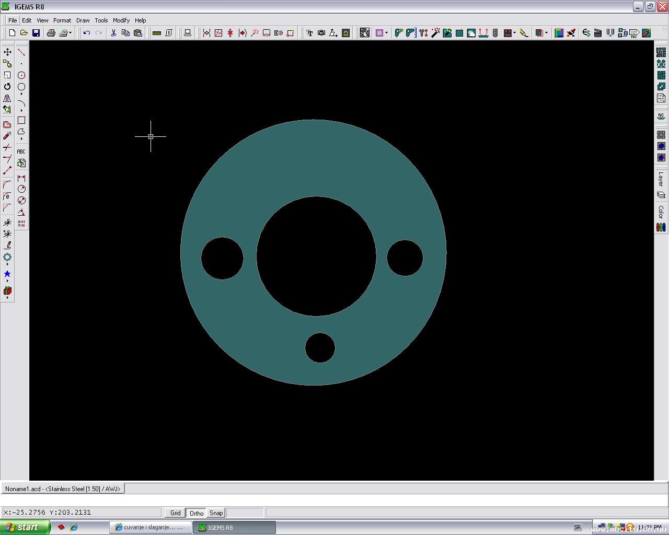This screenshot has height=535, width=669.
Task: Select the ABC text tool
Action: pos(21,152)
